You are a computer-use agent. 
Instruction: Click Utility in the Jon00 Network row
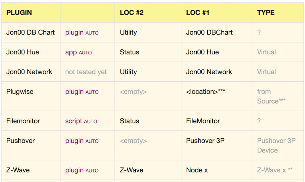pos(128,72)
